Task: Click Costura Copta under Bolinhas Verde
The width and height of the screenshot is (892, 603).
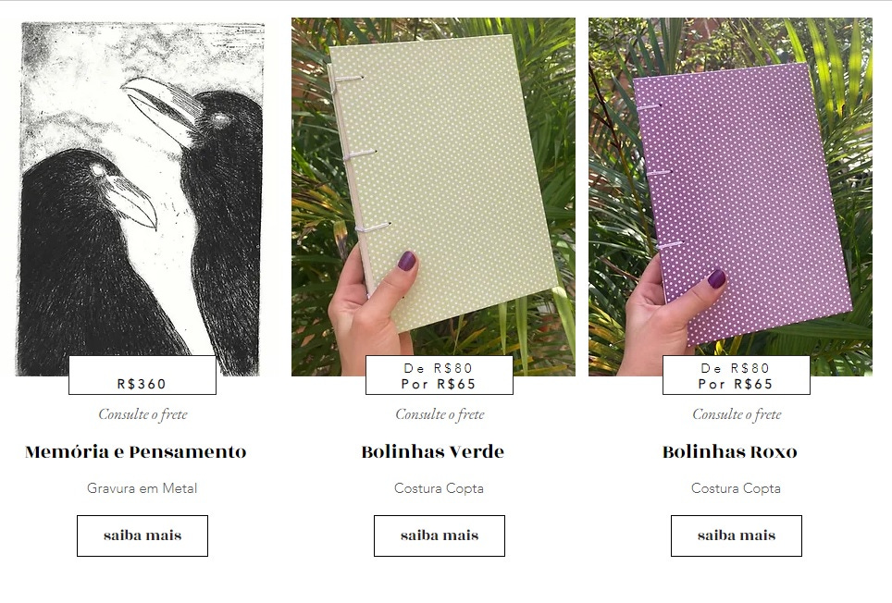Action: [439, 488]
